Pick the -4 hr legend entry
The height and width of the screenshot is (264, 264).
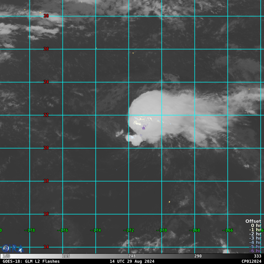tap(255, 242)
